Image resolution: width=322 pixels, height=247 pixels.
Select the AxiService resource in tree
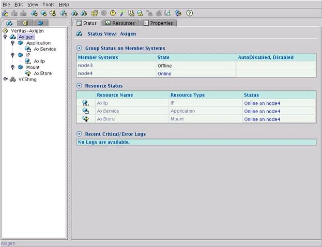click(x=45, y=49)
